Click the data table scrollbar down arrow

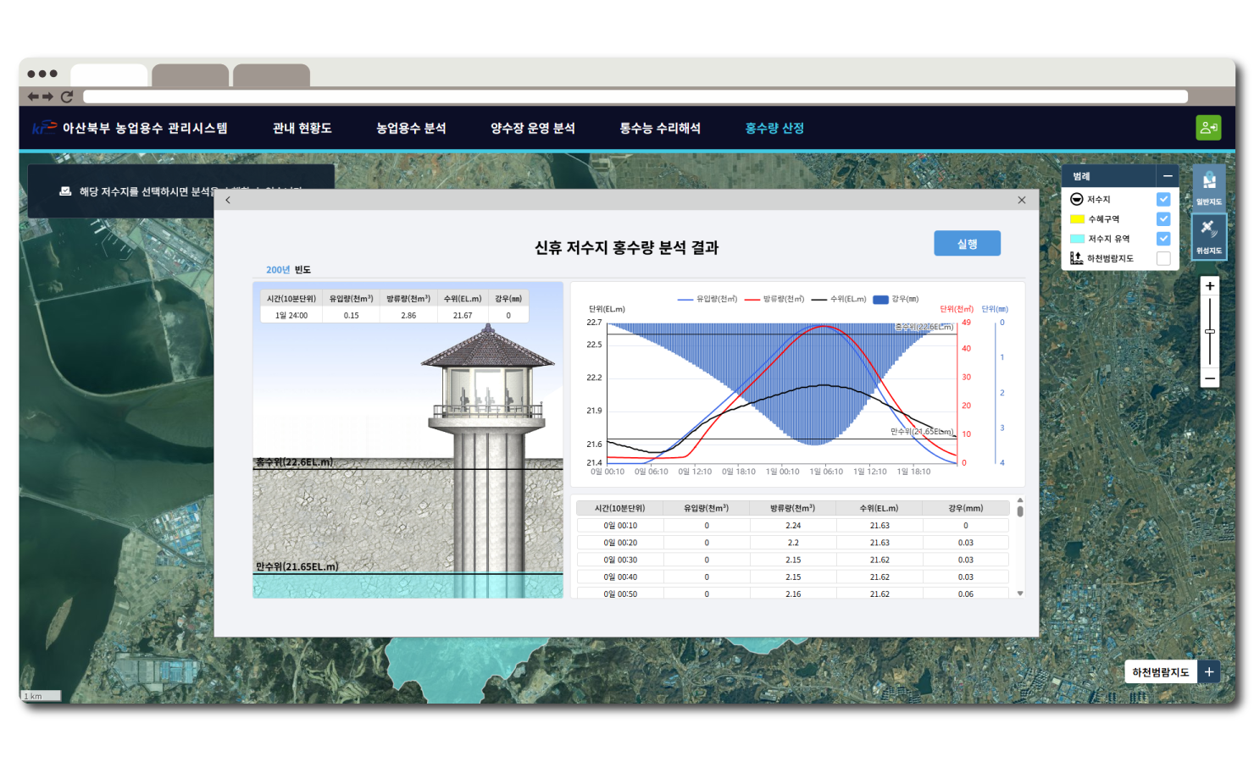point(1020,594)
